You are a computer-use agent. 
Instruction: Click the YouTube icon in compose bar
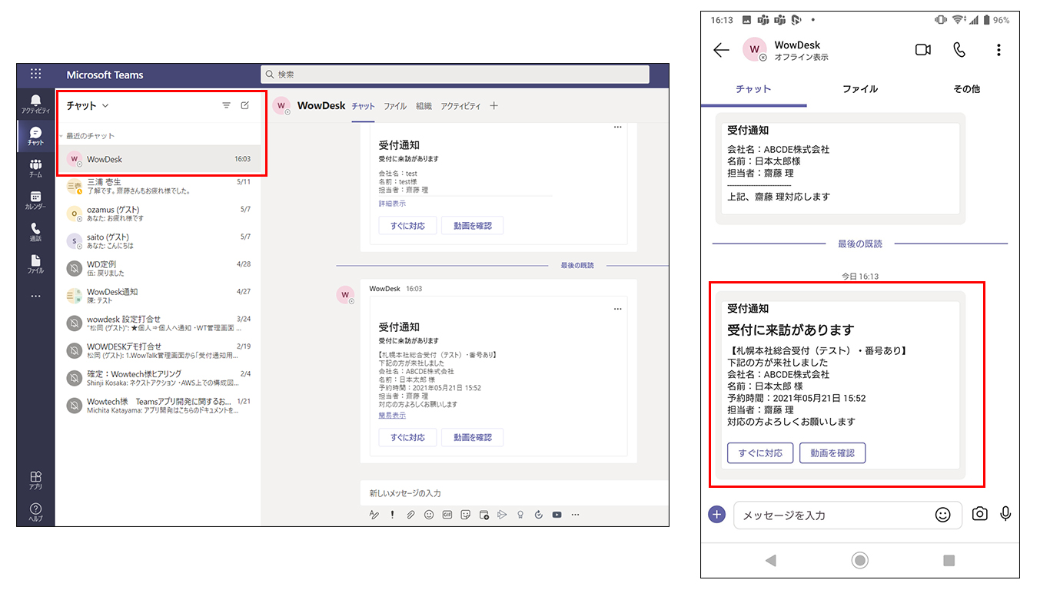tap(557, 515)
